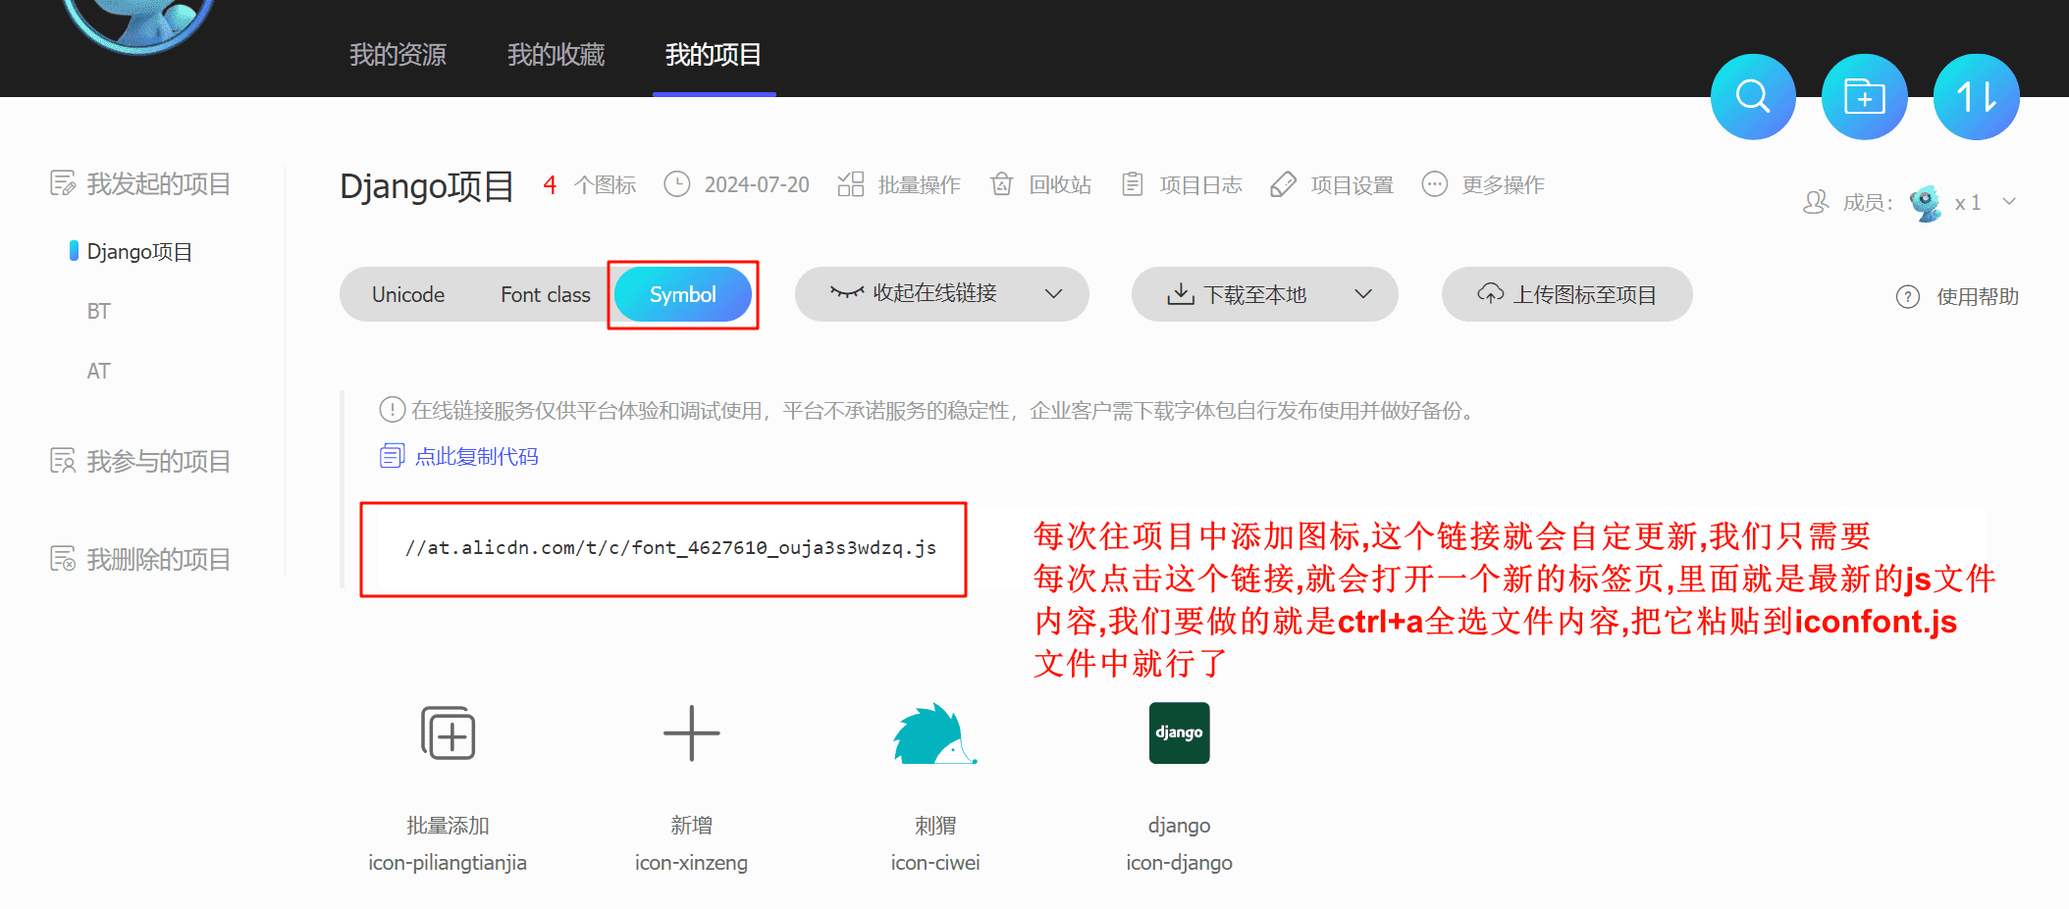Click the icon-piliangtianjia class name
Screen dimensions: 2069x909
click(x=448, y=863)
